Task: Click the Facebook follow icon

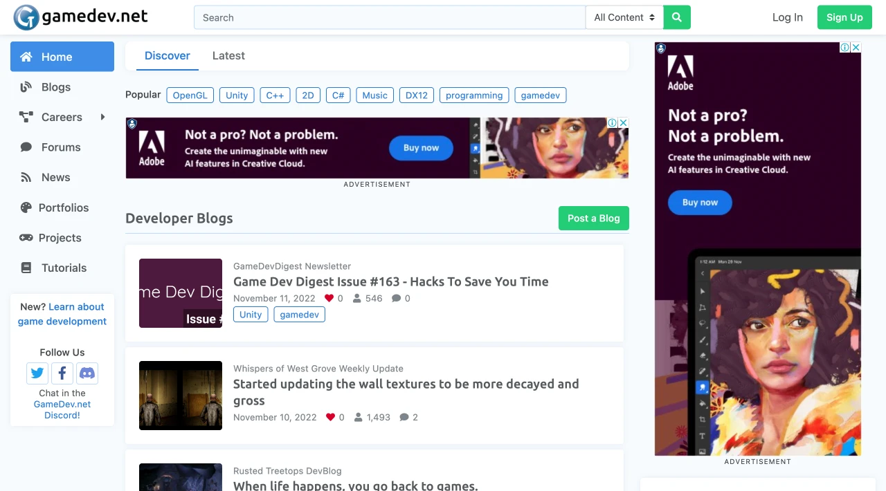Action: pyautogui.click(x=62, y=373)
